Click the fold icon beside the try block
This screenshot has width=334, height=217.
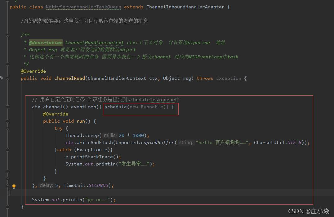click(x=7, y=128)
